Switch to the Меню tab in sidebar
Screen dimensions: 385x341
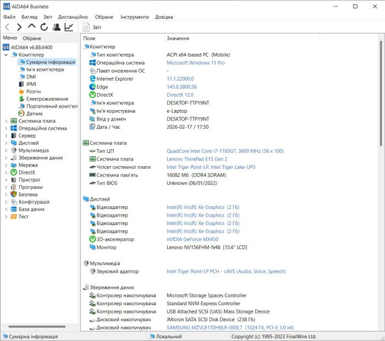click(10, 38)
